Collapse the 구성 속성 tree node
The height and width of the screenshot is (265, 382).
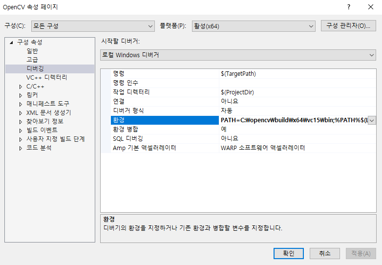pyautogui.click(x=11, y=43)
